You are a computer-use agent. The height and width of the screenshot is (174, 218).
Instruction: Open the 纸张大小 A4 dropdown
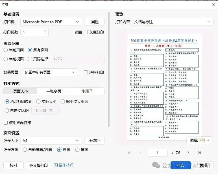coord(51,141)
